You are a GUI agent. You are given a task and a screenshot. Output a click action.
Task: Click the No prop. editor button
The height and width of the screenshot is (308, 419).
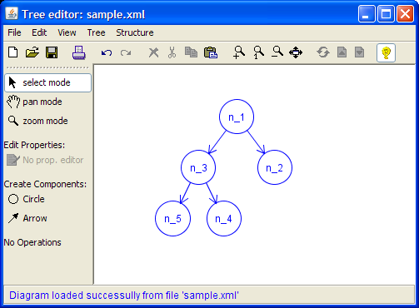coord(45,160)
